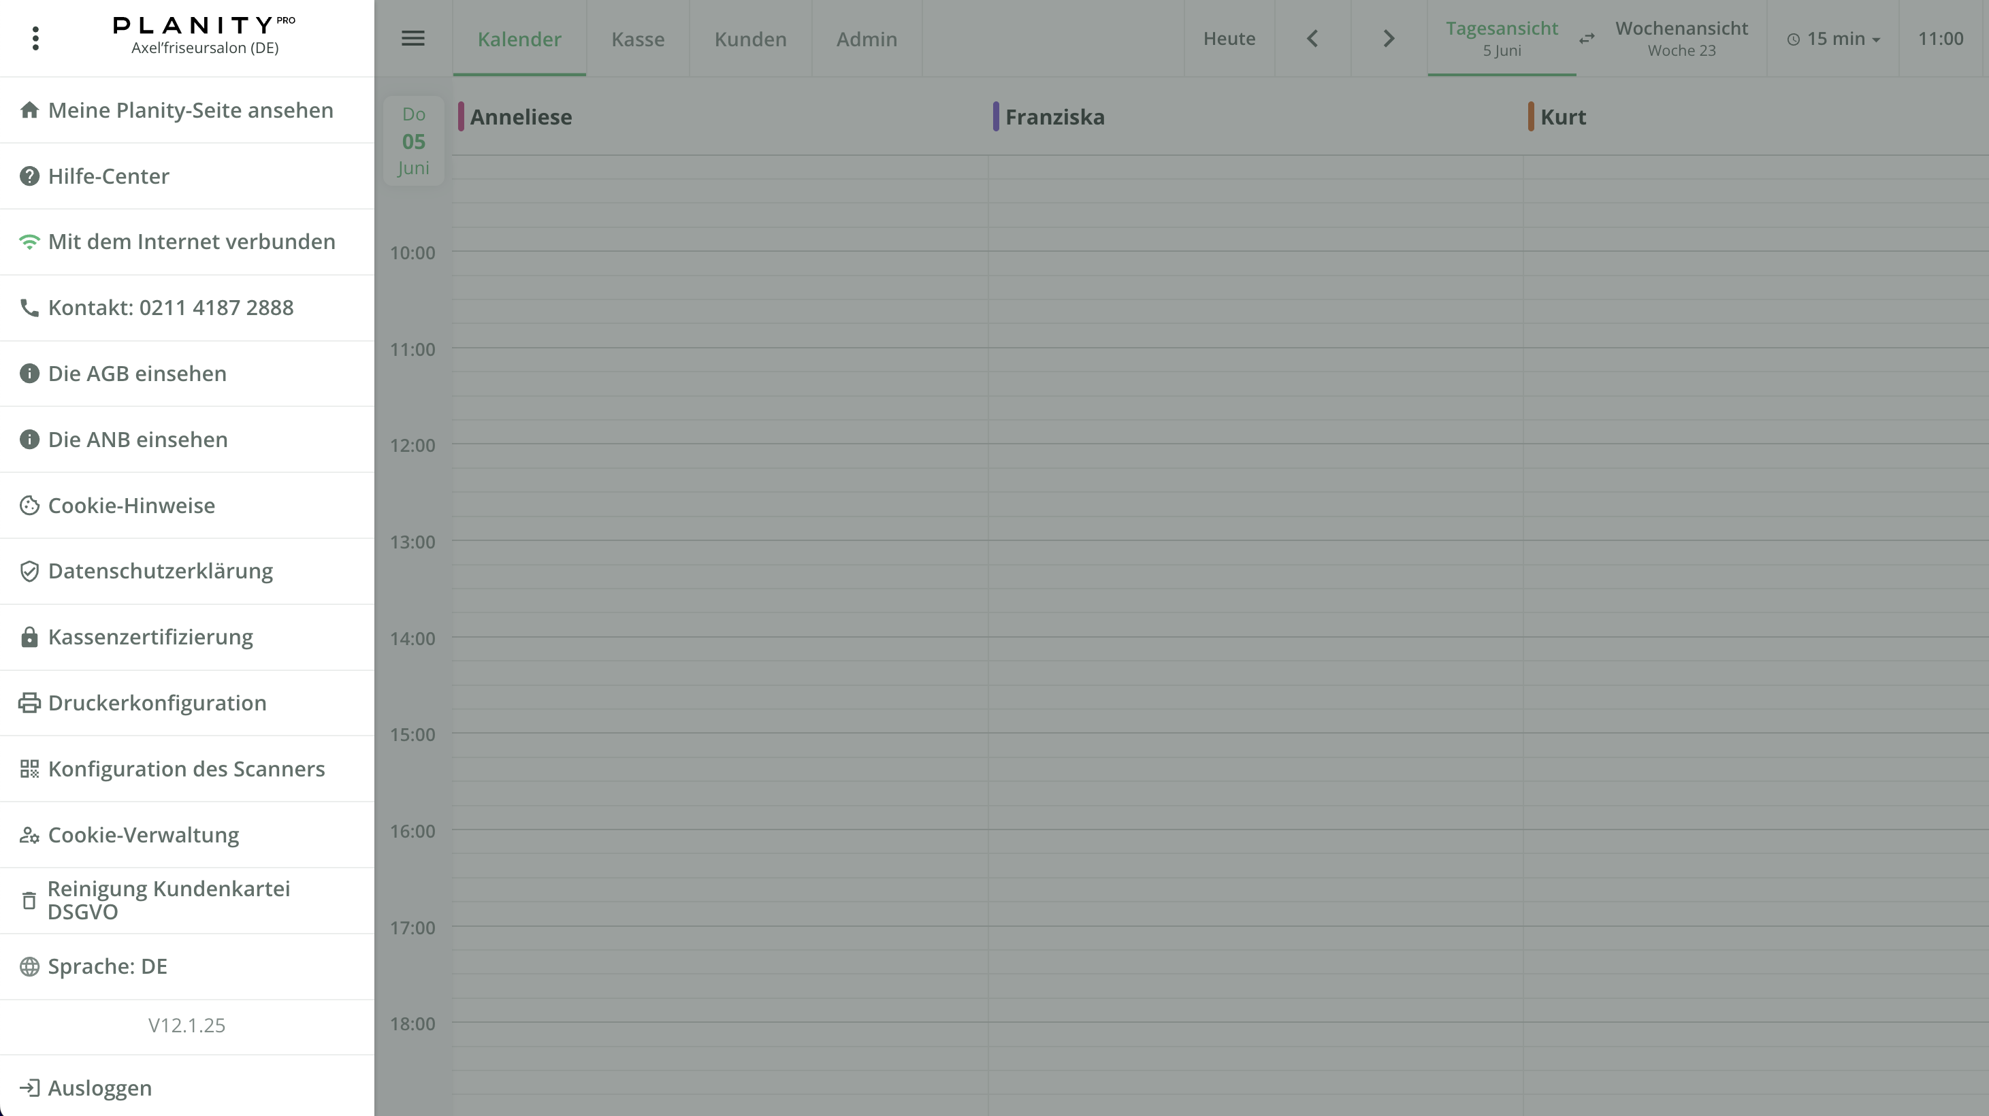Click the Heute button

pyautogui.click(x=1229, y=38)
